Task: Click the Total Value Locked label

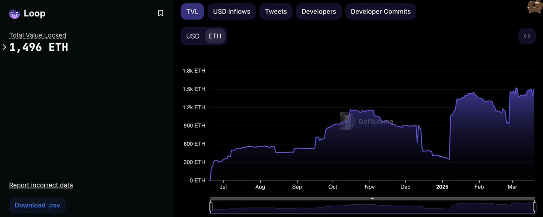Action: coord(38,35)
